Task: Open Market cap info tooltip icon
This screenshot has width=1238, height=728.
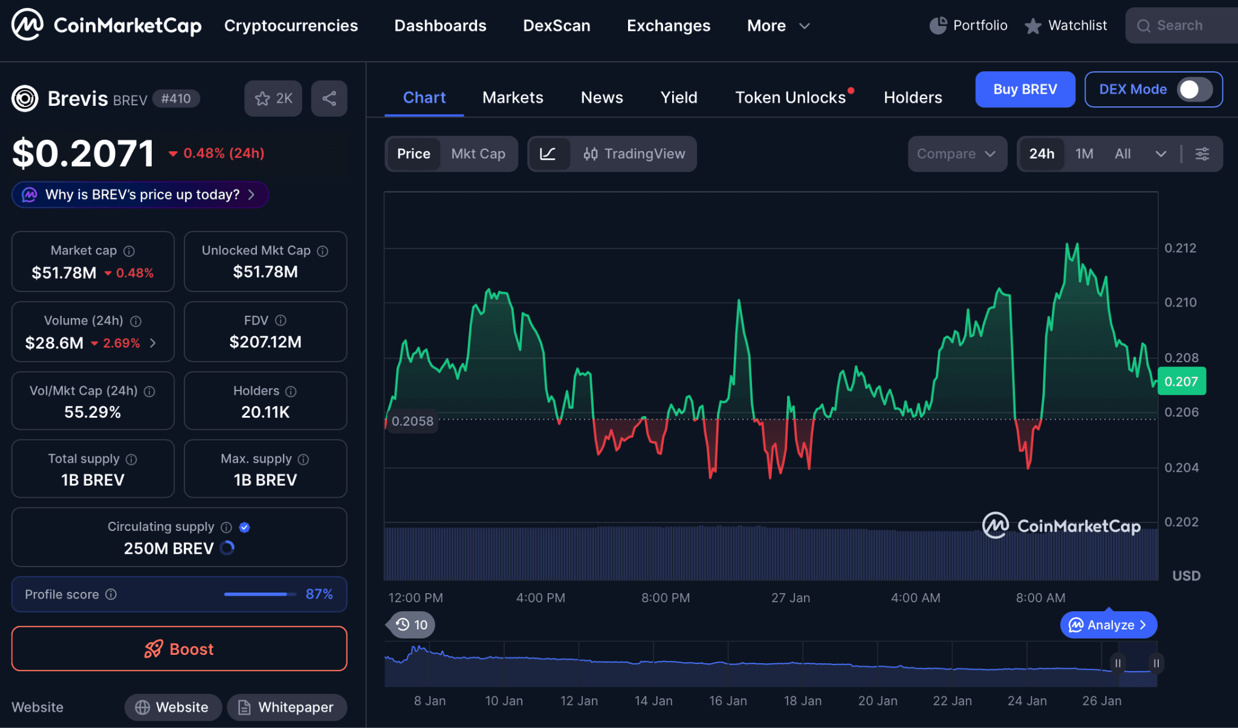Action: click(x=129, y=250)
